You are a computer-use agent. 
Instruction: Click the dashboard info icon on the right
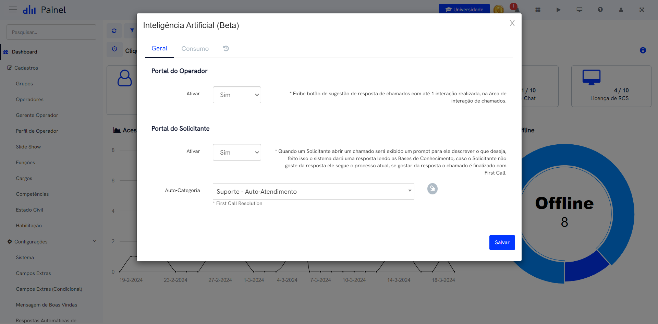click(x=643, y=50)
